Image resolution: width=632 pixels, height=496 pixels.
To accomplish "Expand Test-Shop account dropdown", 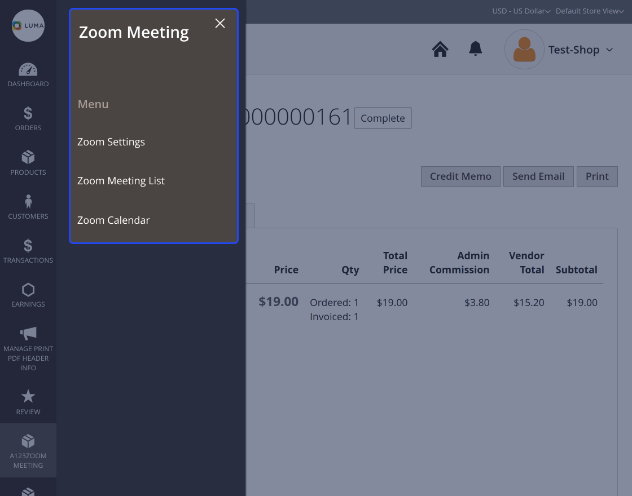I will point(581,50).
